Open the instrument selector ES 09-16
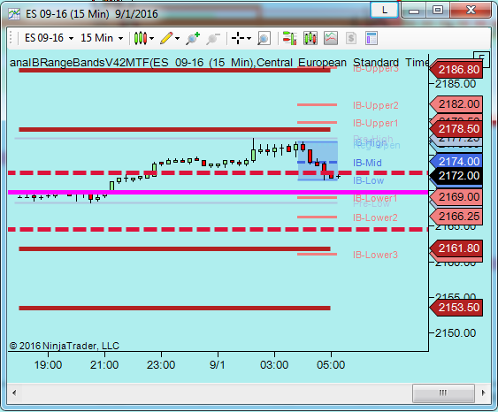This screenshot has height=412, width=498. 49,38
